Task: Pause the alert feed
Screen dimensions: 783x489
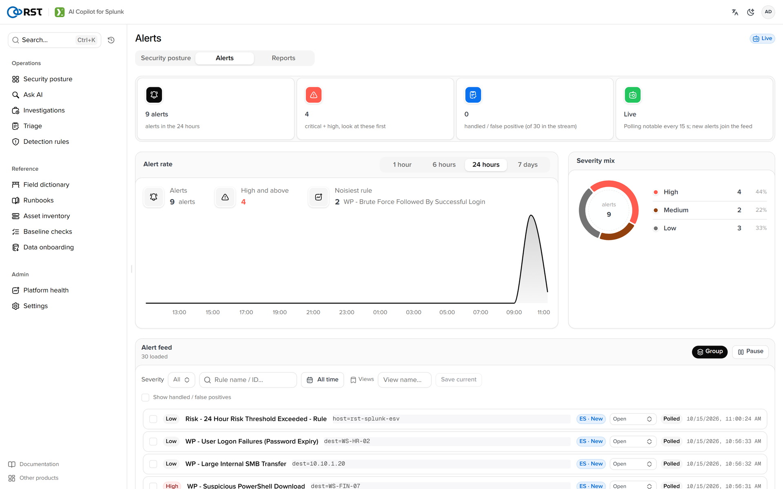Action: (750, 352)
